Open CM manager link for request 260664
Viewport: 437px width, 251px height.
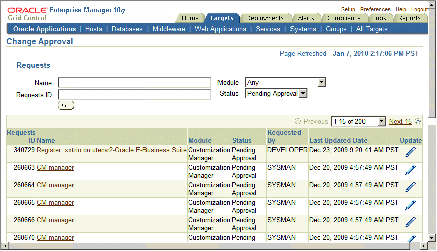pyautogui.click(x=55, y=185)
